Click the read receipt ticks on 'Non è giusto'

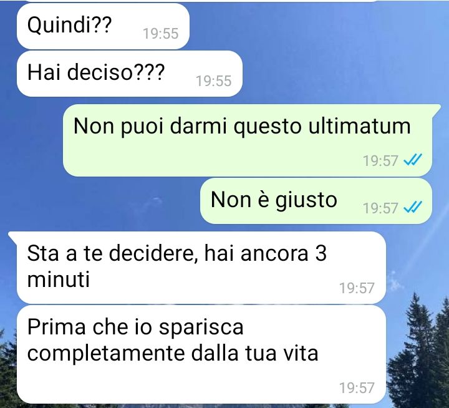pyautogui.click(x=413, y=207)
